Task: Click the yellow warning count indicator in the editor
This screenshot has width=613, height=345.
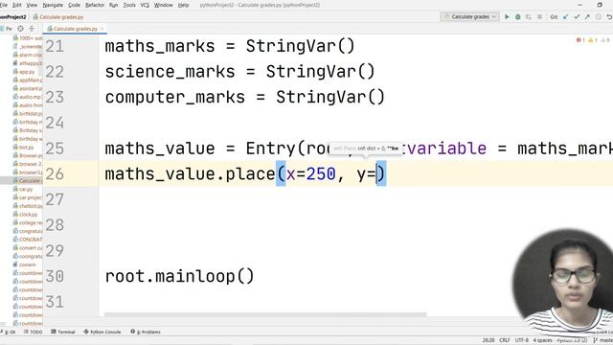Action: [x=593, y=40]
